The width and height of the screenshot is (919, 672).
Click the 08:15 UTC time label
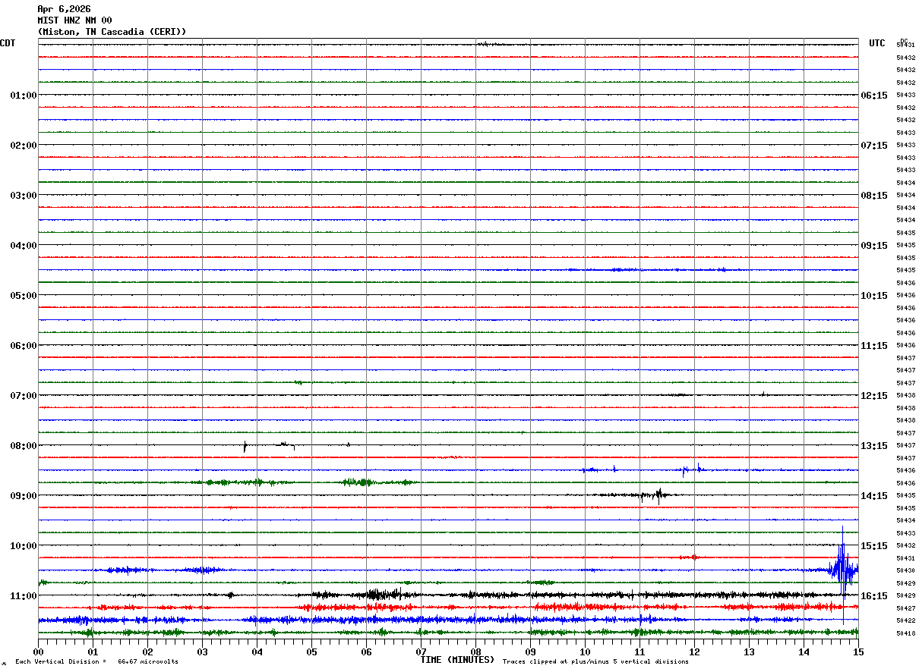[874, 196]
